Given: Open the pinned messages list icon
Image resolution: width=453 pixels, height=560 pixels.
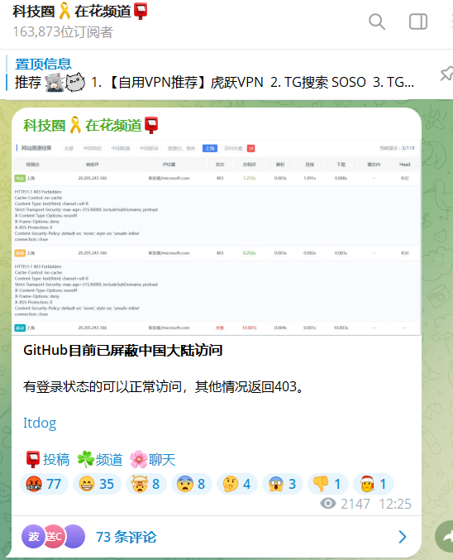Looking at the screenshot, I should coord(446,74).
